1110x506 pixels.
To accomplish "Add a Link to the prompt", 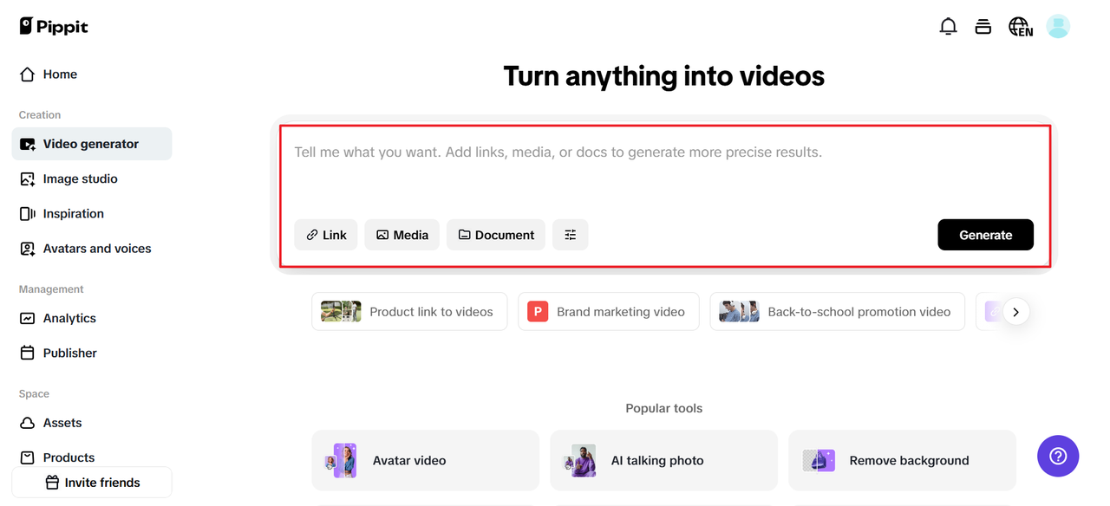I will (x=326, y=235).
